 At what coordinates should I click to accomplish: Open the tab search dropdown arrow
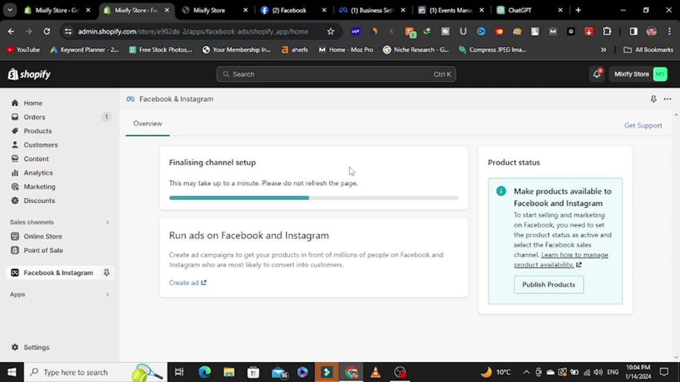click(x=10, y=10)
